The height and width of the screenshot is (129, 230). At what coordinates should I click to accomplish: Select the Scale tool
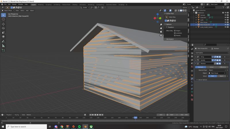3,32
